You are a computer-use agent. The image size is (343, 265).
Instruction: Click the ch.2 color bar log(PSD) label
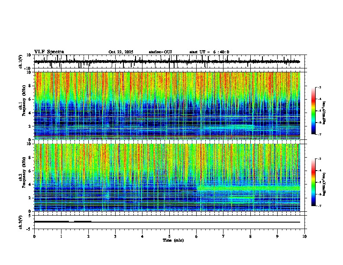(324, 184)
